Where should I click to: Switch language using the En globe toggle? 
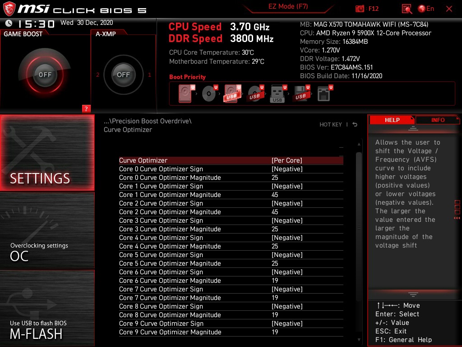point(428,9)
